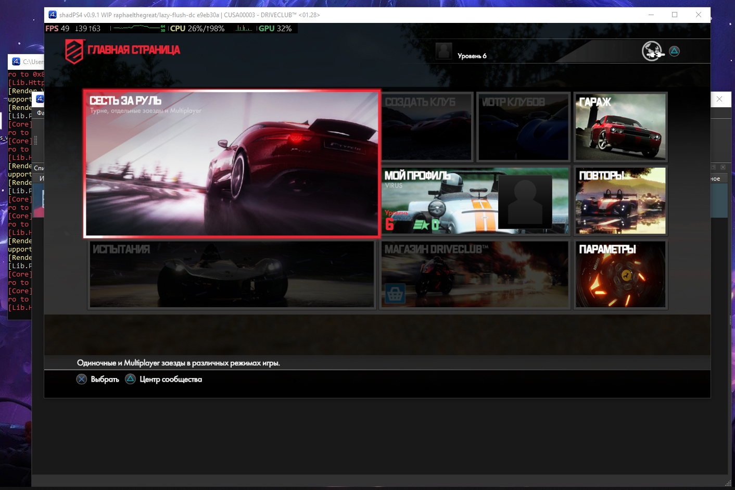Open the ПОВТОРЫ tile
The image size is (735, 490).
point(620,200)
